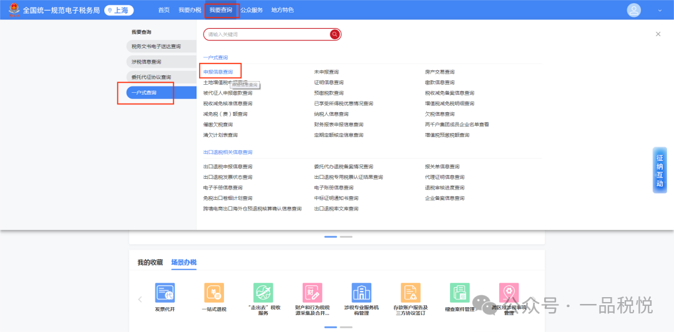The width and height of the screenshot is (674, 332).
Task: Open the 上海 region selector
Action: tap(119, 10)
